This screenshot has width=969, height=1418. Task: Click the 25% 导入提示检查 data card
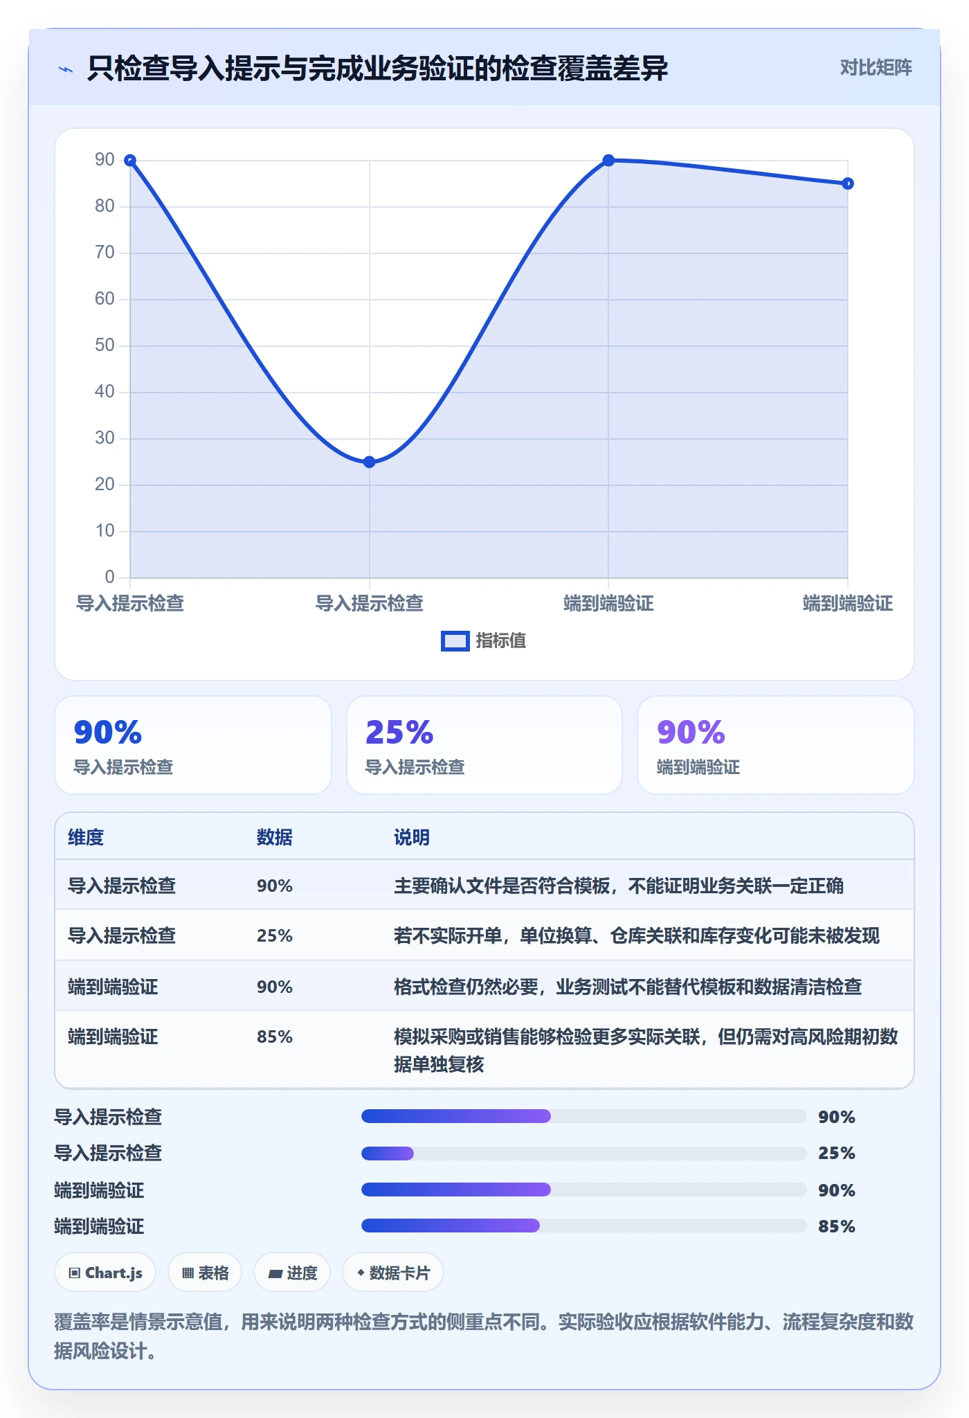[484, 745]
